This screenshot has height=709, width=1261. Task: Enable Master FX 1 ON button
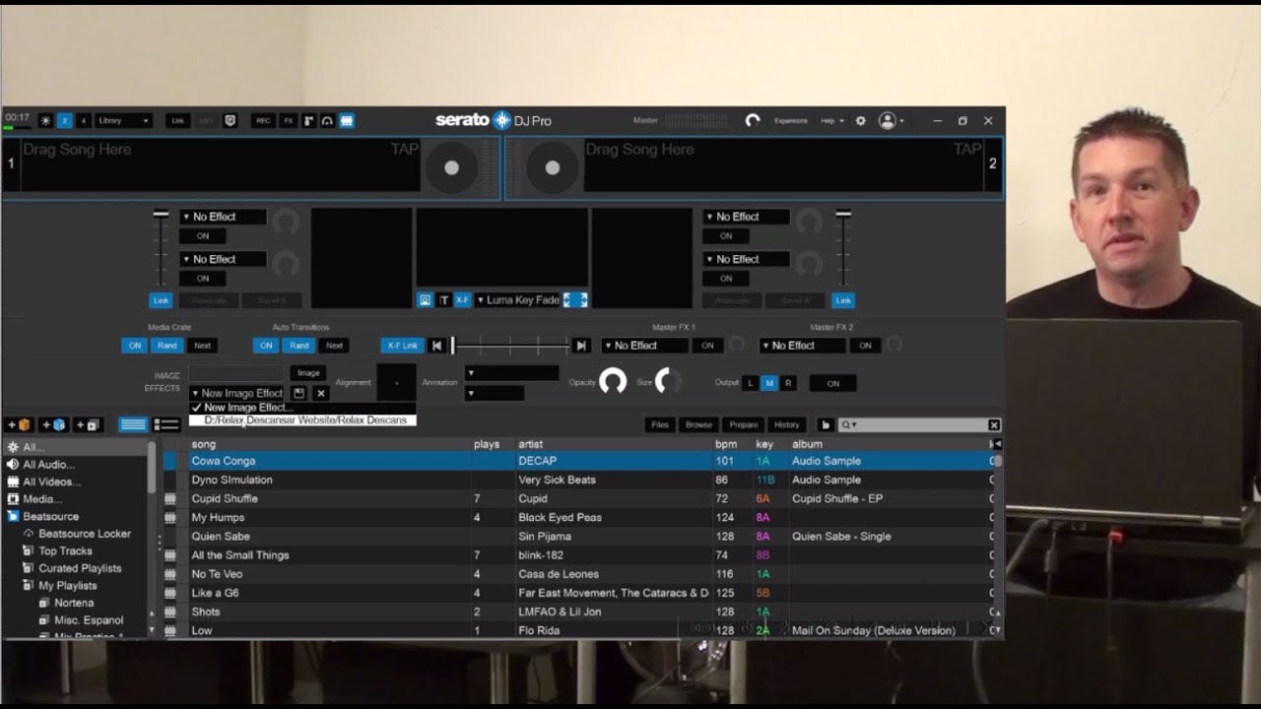707,346
